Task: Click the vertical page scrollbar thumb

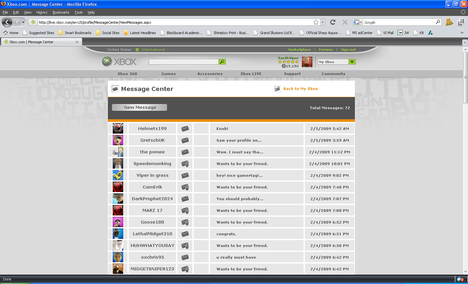Action: point(465,77)
